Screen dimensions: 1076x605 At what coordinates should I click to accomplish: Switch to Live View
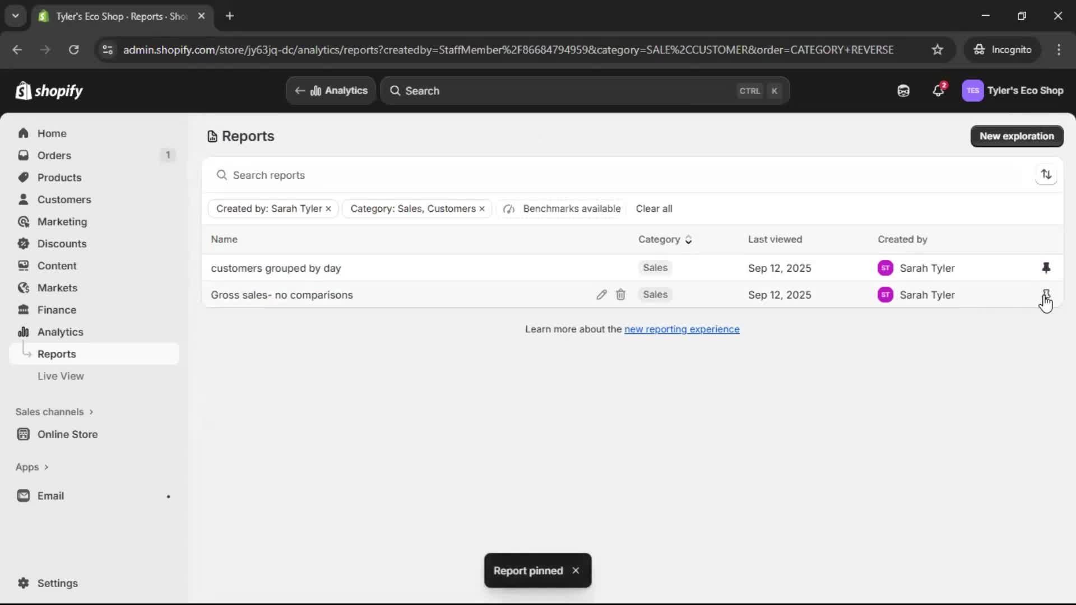[x=61, y=376]
